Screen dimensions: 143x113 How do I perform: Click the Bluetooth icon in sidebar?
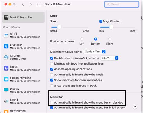6,46
